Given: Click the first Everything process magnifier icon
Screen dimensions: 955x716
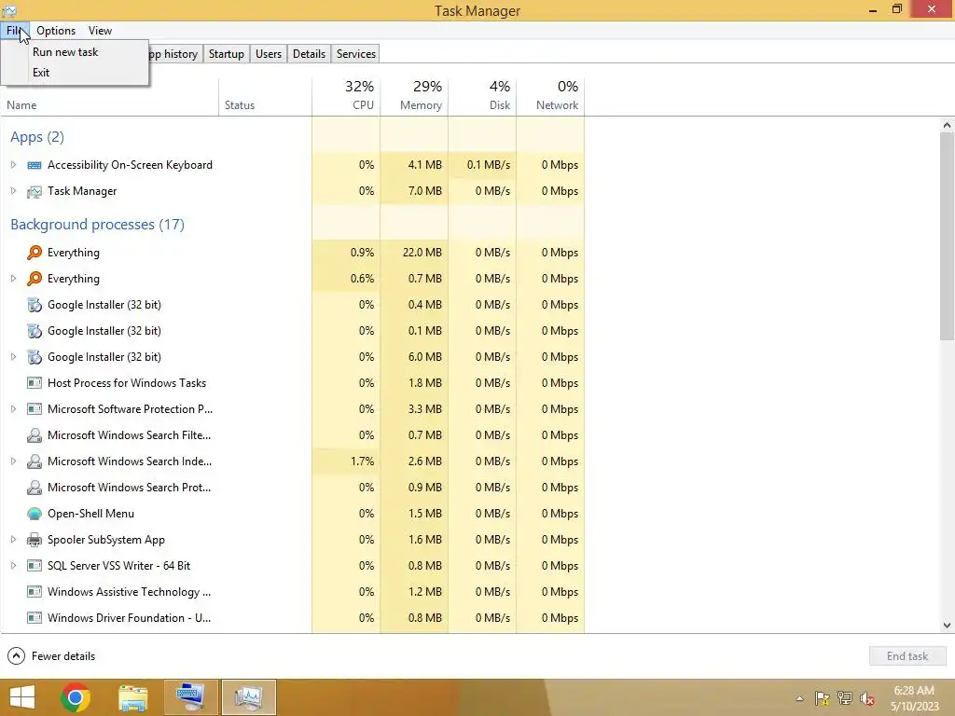Looking at the screenshot, I should click(x=35, y=252).
